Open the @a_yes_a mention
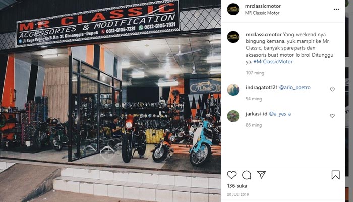This screenshot has height=202, width=353. click(280, 114)
